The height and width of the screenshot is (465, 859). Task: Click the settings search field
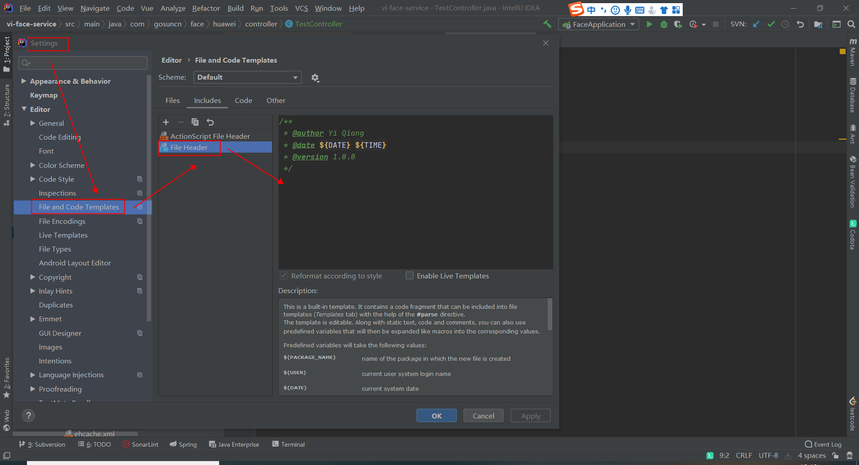click(83, 63)
